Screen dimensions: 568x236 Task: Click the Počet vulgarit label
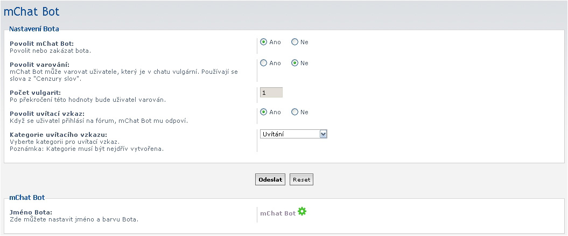[x=35, y=93]
